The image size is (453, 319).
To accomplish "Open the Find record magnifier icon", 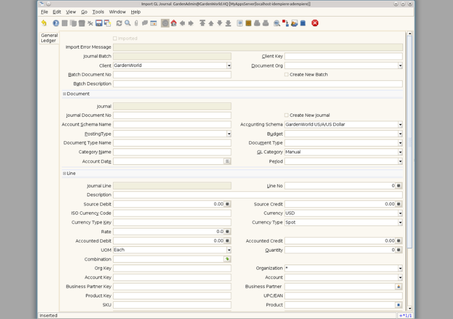I will point(128,23).
